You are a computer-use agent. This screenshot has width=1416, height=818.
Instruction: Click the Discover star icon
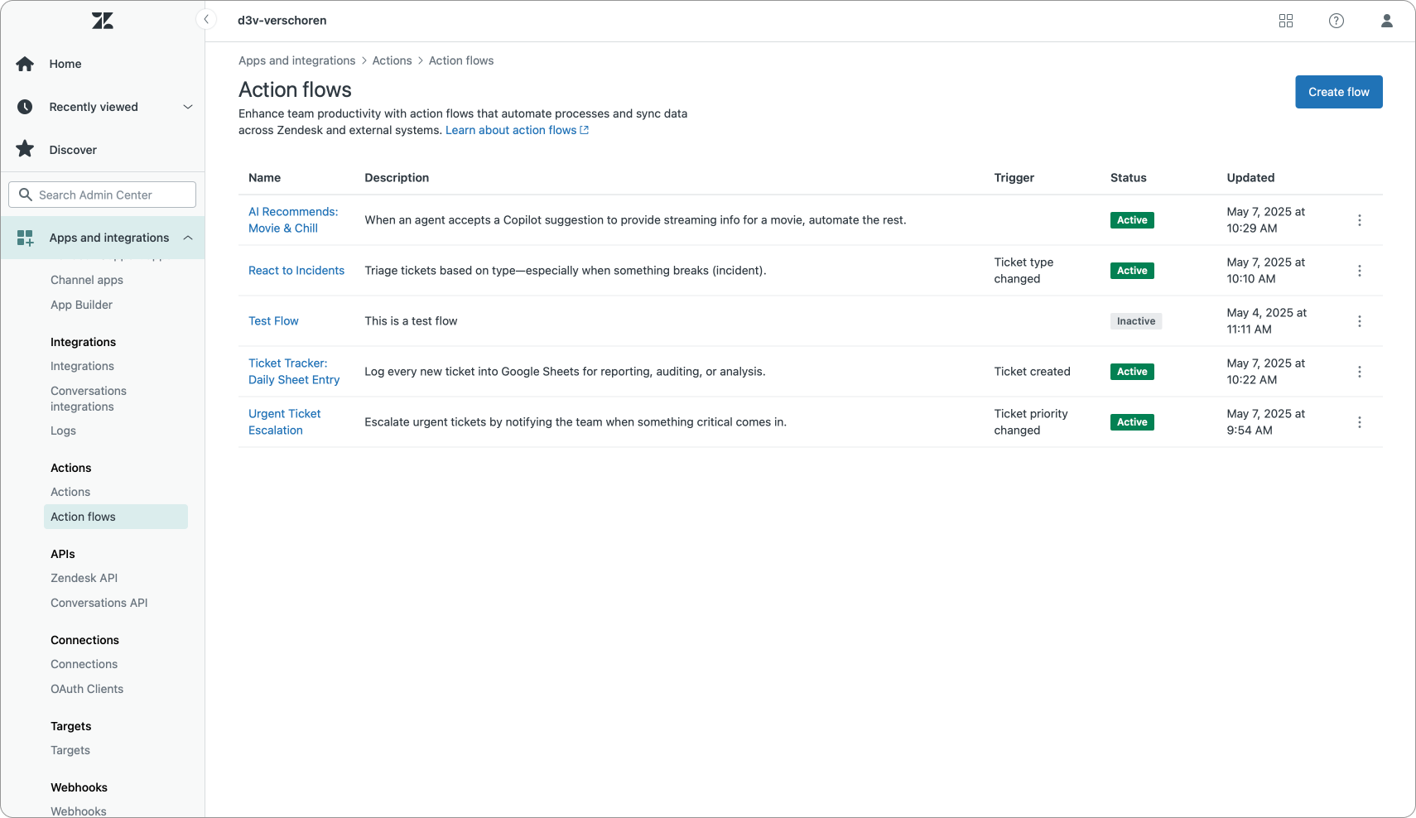25,149
